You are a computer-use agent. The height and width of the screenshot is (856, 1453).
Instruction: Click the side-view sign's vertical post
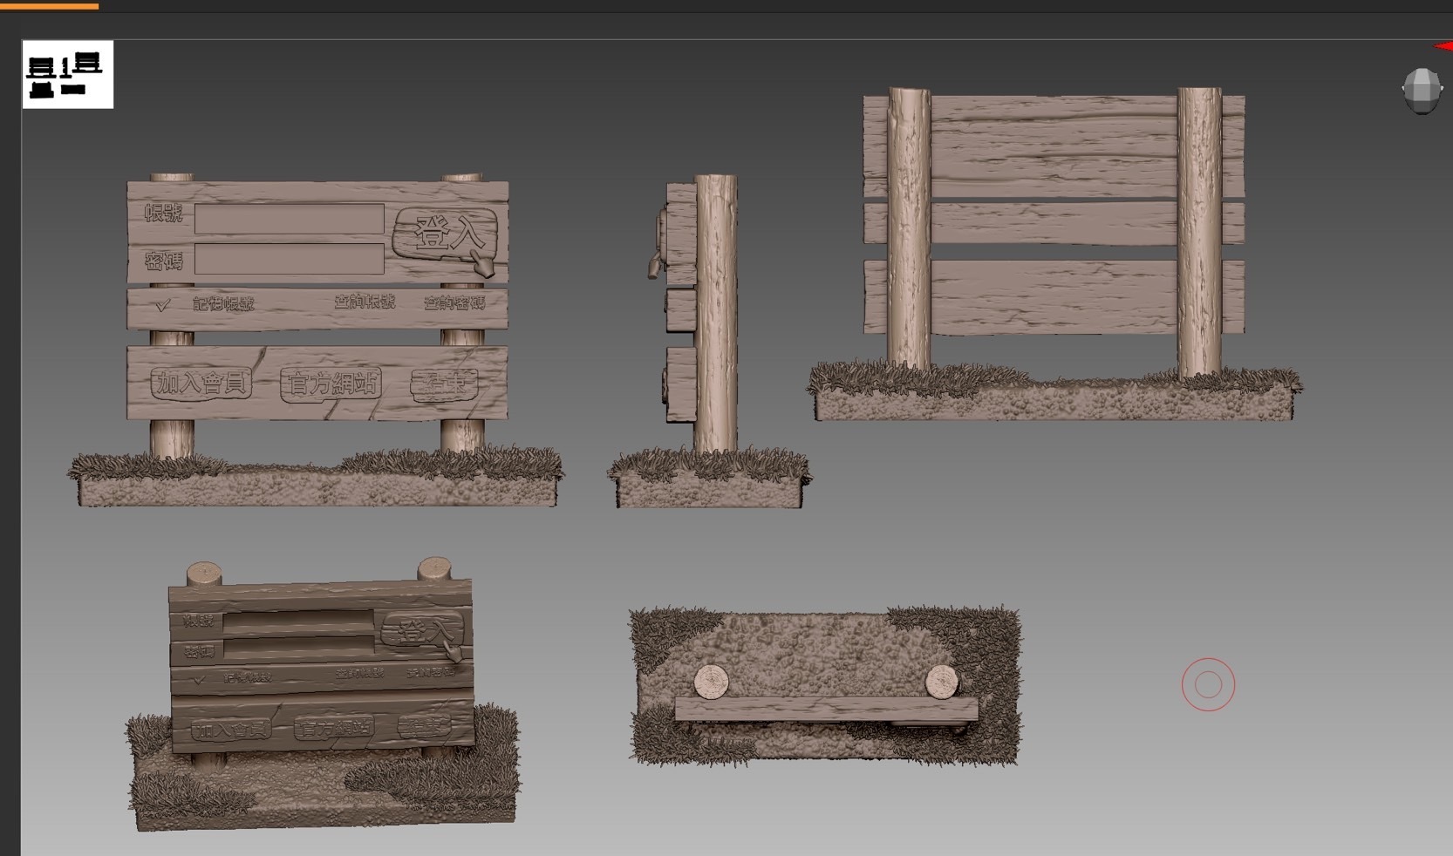coord(716,314)
